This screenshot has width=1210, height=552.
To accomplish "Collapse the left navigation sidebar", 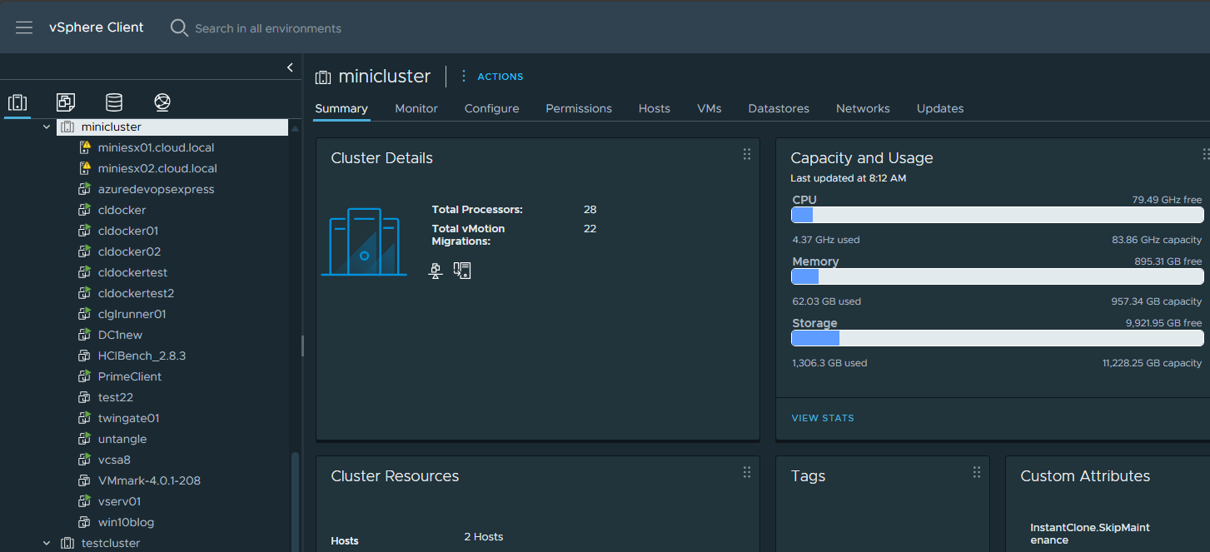I will coord(290,67).
